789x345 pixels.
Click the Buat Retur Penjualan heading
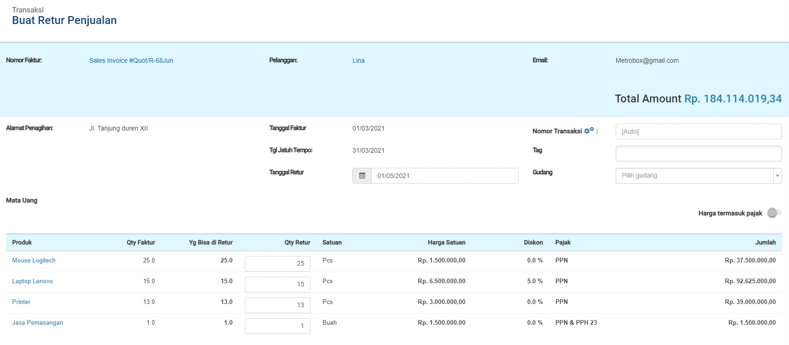coord(64,20)
